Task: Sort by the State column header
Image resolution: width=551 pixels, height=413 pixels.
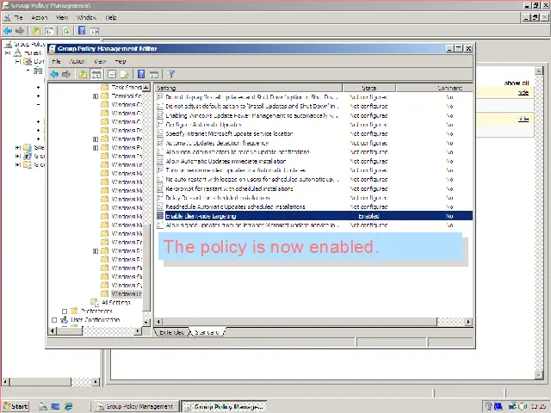Action: (x=369, y=88)
